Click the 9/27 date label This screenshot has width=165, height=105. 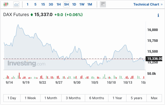click(x=59, y=83)
